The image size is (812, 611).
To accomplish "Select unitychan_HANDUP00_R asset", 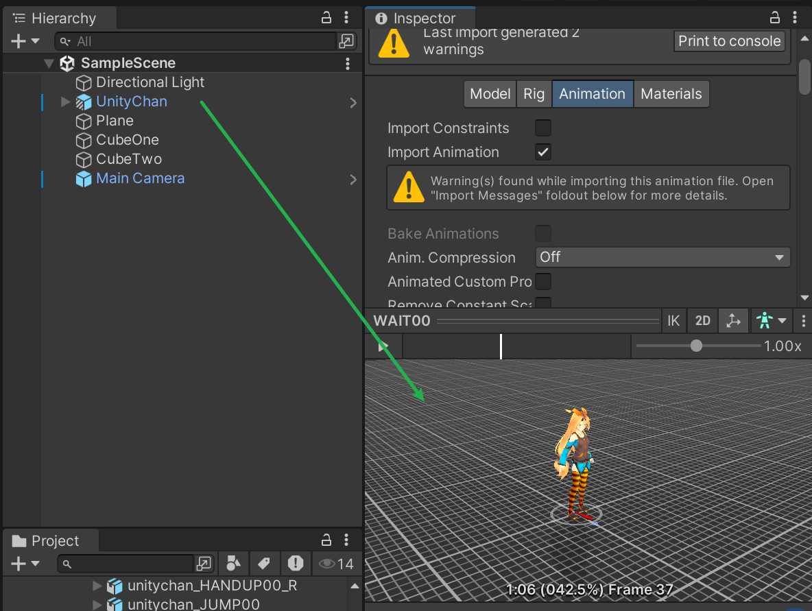I will (213, 586).
